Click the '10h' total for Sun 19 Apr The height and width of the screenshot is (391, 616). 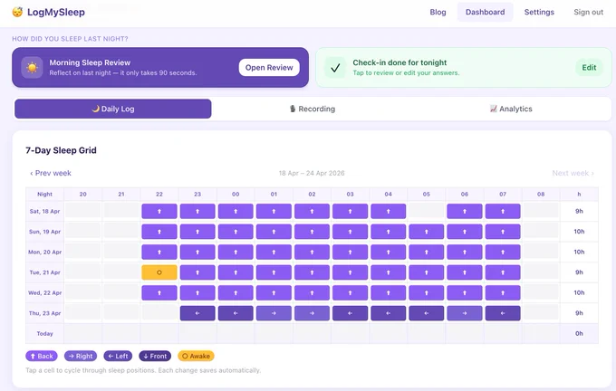(x=579, y=232)
